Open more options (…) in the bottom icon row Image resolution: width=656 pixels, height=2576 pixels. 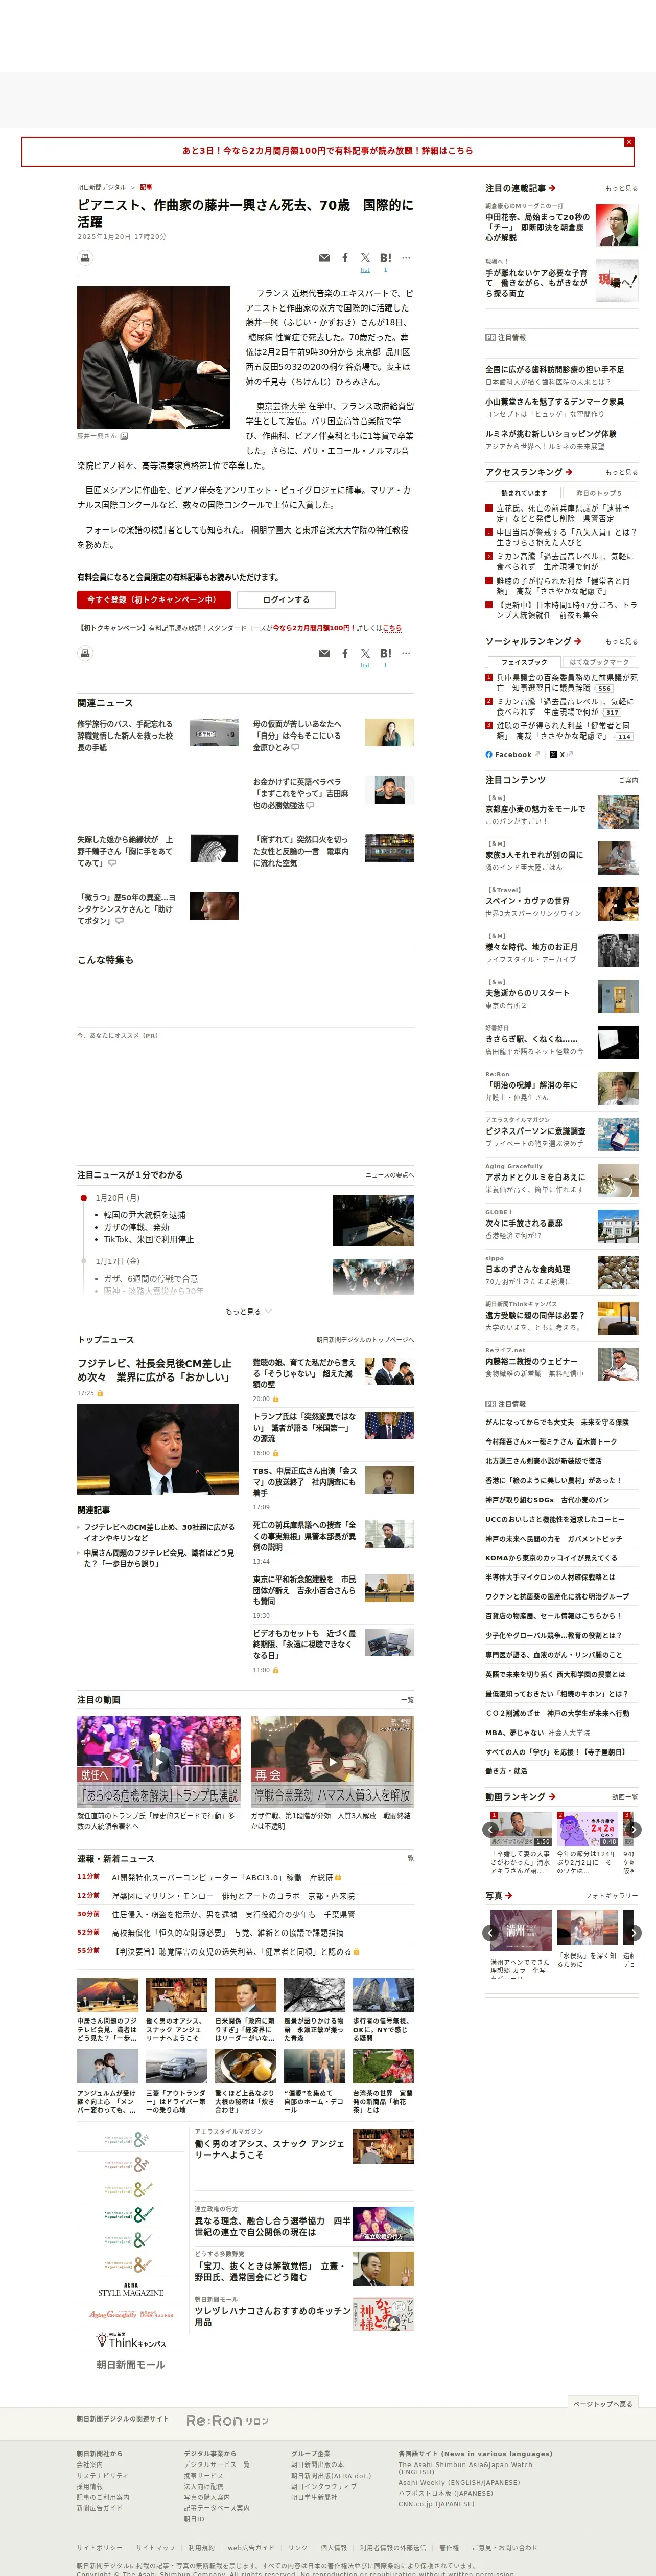(x=406, y=653)
